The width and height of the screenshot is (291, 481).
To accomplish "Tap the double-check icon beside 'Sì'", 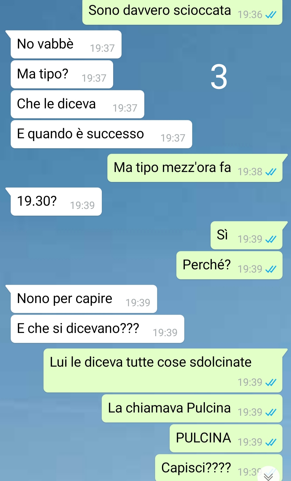I will [271, 239].
